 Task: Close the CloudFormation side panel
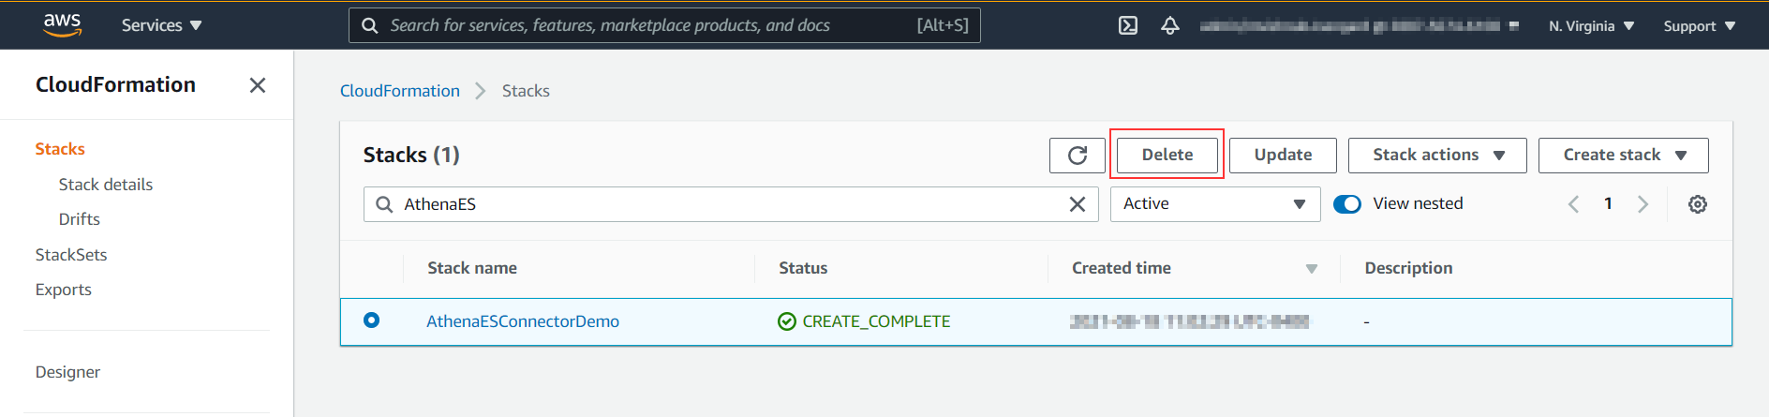[x=258, y=85]
